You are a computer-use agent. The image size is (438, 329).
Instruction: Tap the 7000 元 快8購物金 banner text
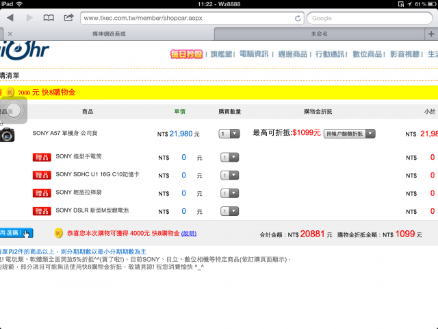(47, 93)
